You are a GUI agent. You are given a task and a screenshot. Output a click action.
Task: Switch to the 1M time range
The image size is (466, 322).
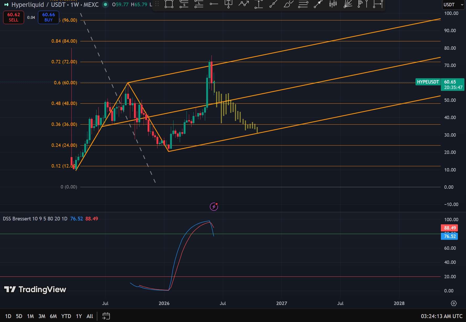[x=30, y=316]
